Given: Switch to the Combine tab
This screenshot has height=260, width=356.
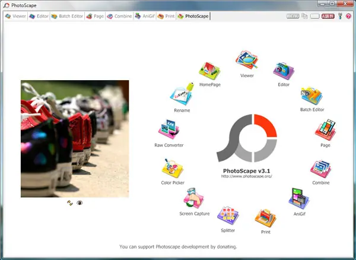Looking at the screenshot, I should point(119,17).
